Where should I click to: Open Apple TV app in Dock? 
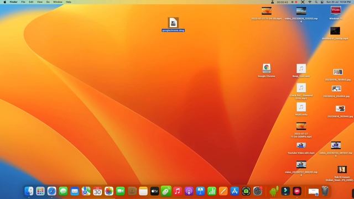tap(155, 191)
